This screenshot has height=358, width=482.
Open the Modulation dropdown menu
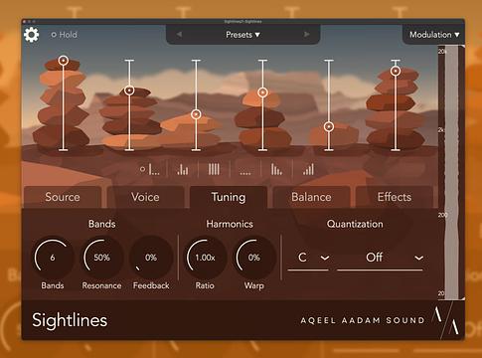(x=434, y=35)
